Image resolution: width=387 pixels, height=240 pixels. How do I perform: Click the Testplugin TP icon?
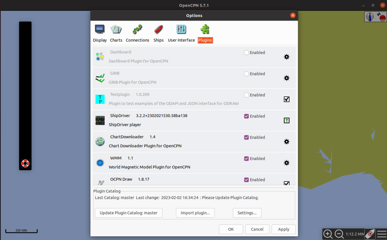(100, 99)
